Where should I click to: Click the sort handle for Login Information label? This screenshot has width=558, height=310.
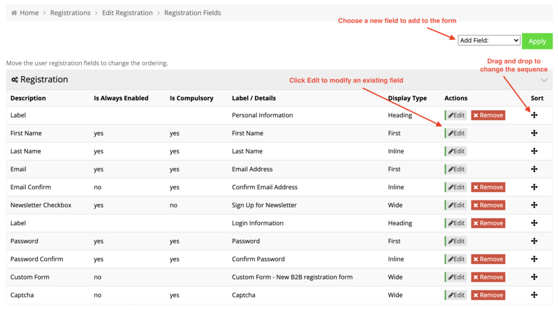pos(534,223)
